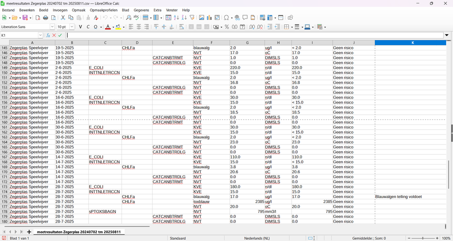Add a decimal place to the number format

click(252, 27)
